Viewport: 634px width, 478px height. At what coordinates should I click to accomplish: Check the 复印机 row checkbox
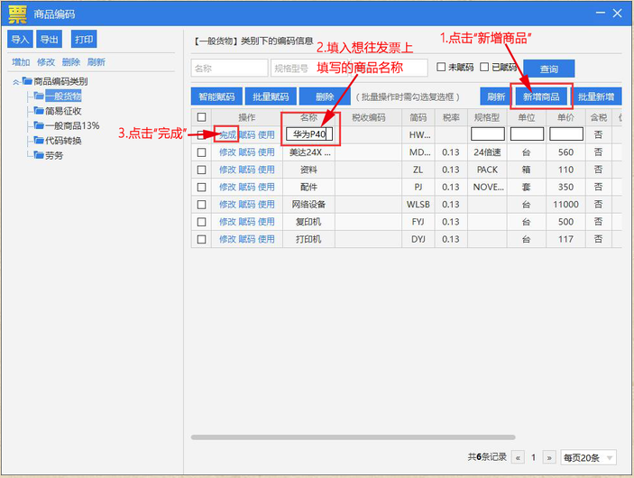(201, 222)
